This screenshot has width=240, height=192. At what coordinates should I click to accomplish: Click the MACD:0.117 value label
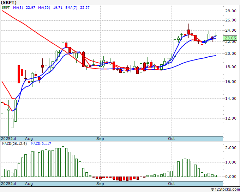tap(41, 144)
